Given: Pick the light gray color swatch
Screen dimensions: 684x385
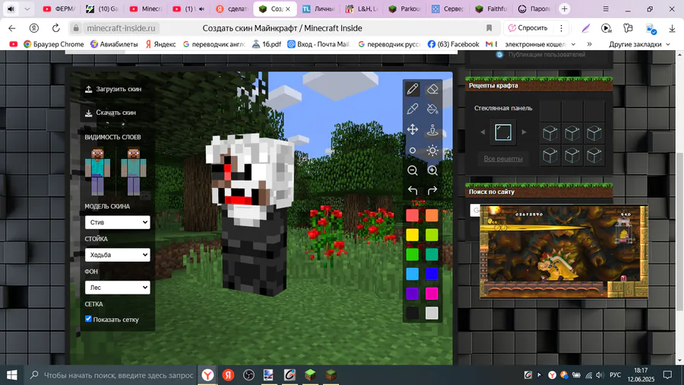Looking at the screenshot, I should coord(432,313).
